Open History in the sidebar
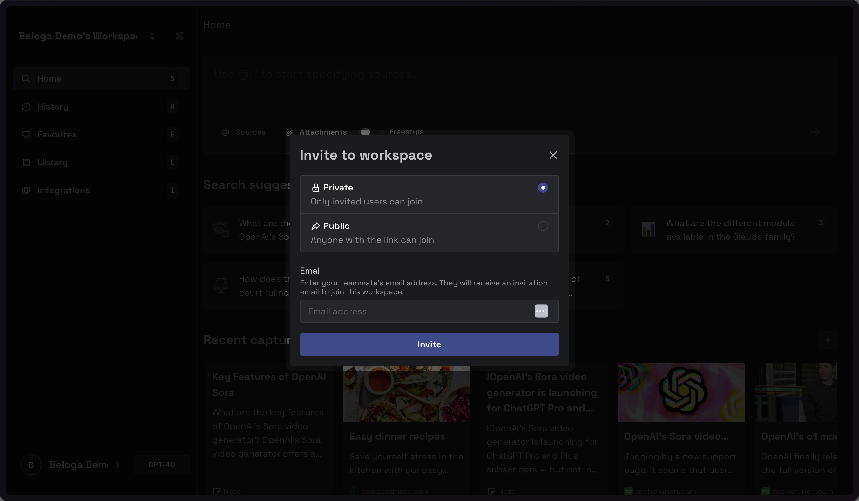 [x=53, y=107]
